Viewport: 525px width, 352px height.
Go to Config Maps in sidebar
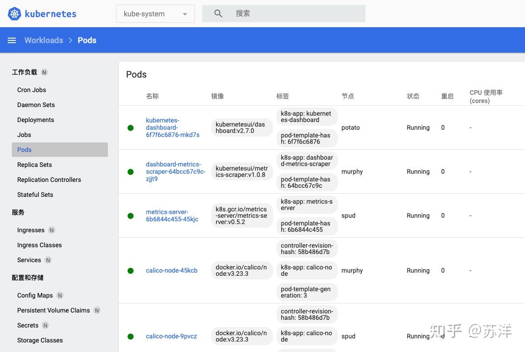coord(35,295)
